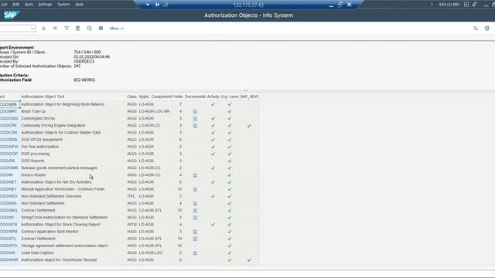This screenshot has width=495, height=278.
Task: Click the Applic. Component column header
Action: 155,97
